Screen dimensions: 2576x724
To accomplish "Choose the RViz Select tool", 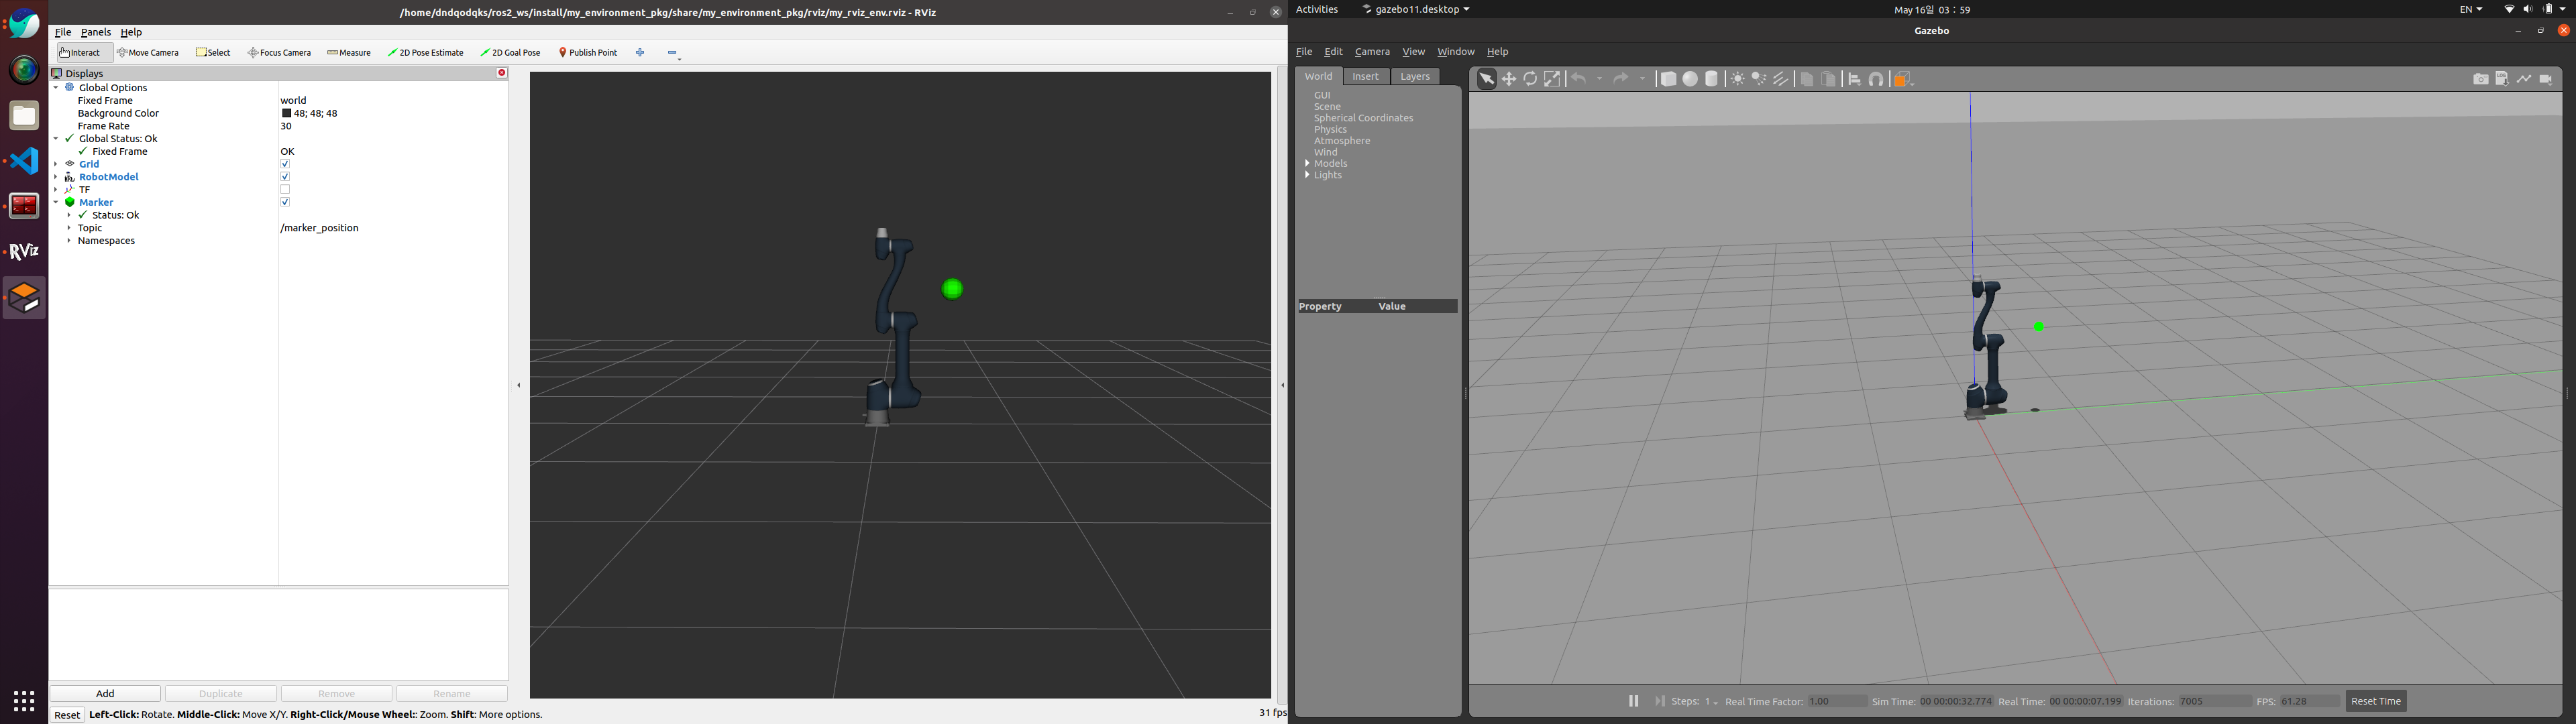I will pyautogui.click(x=213, y=53).
